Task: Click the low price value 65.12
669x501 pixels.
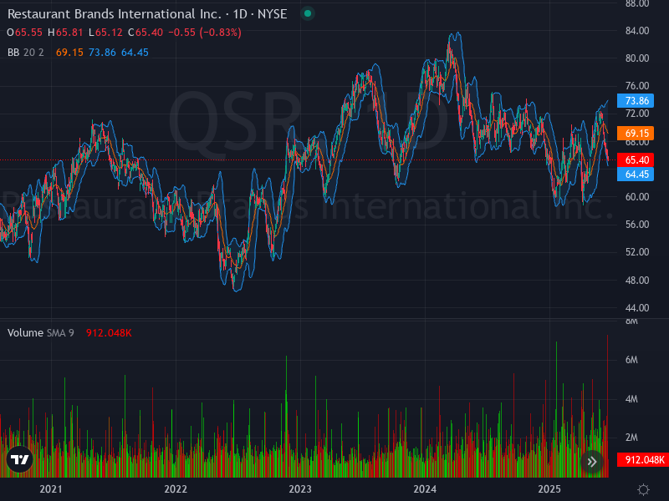Action: click(109, 33)
